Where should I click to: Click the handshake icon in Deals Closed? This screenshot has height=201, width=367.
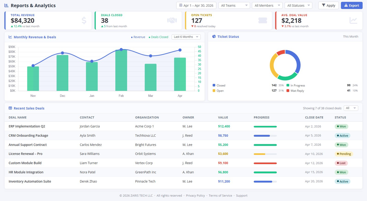point(172,20)
